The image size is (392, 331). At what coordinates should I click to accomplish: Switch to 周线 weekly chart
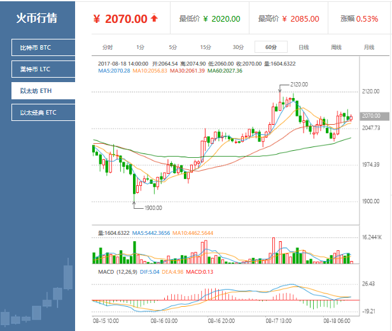click(x=336, y=47)
